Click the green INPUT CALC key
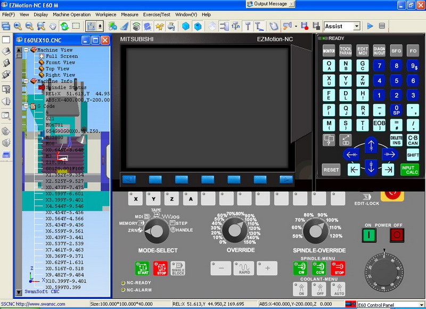Screen dimensions: 426x309 409,170
